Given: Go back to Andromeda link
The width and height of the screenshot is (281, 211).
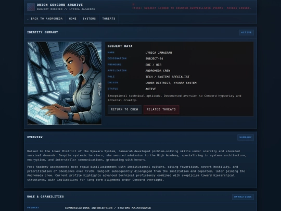Looking at the screenshot, I should pyautogui.click(x=45, y=19).
